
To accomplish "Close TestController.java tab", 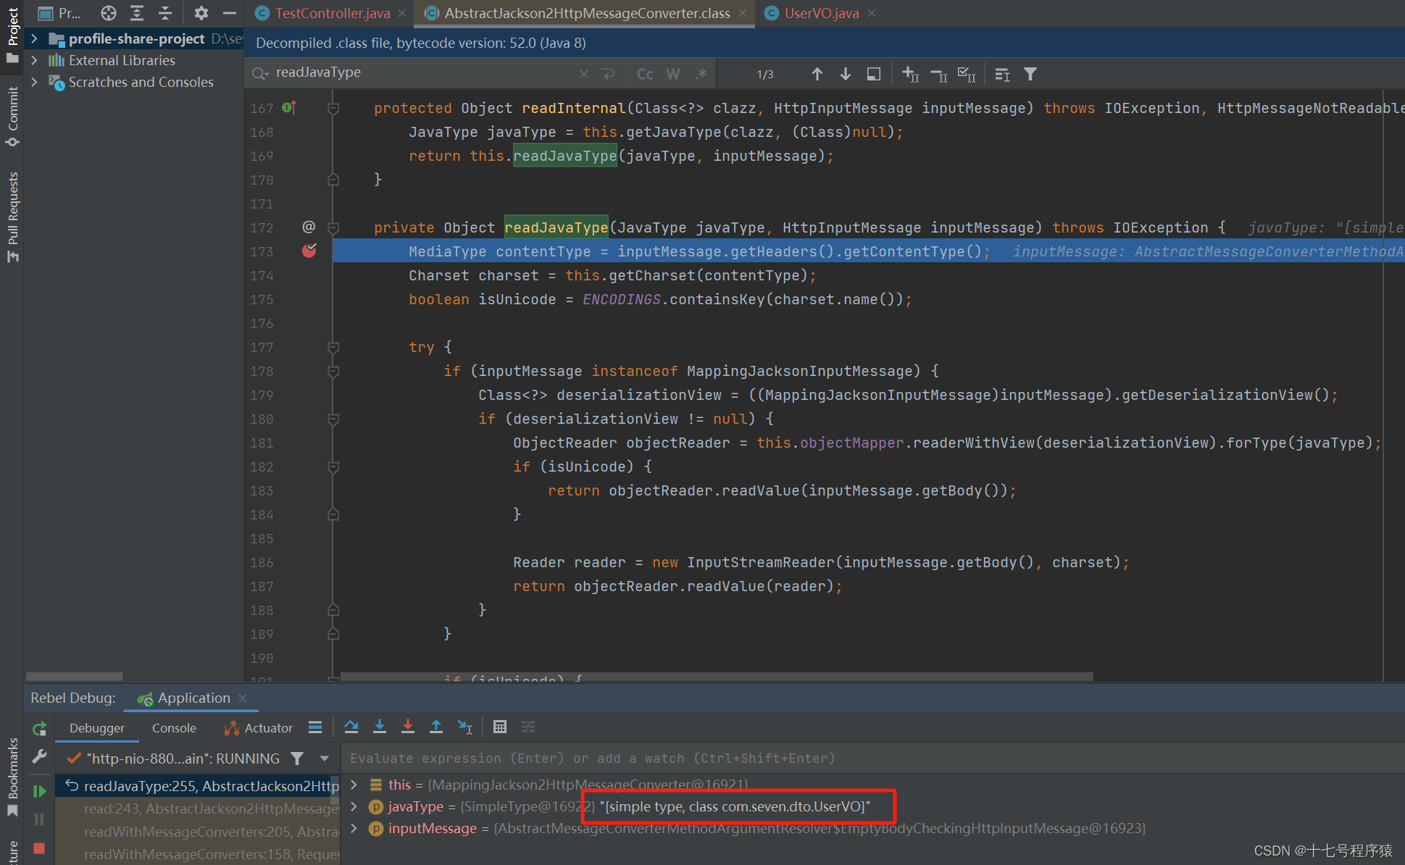I will click(x=402, y=13).
